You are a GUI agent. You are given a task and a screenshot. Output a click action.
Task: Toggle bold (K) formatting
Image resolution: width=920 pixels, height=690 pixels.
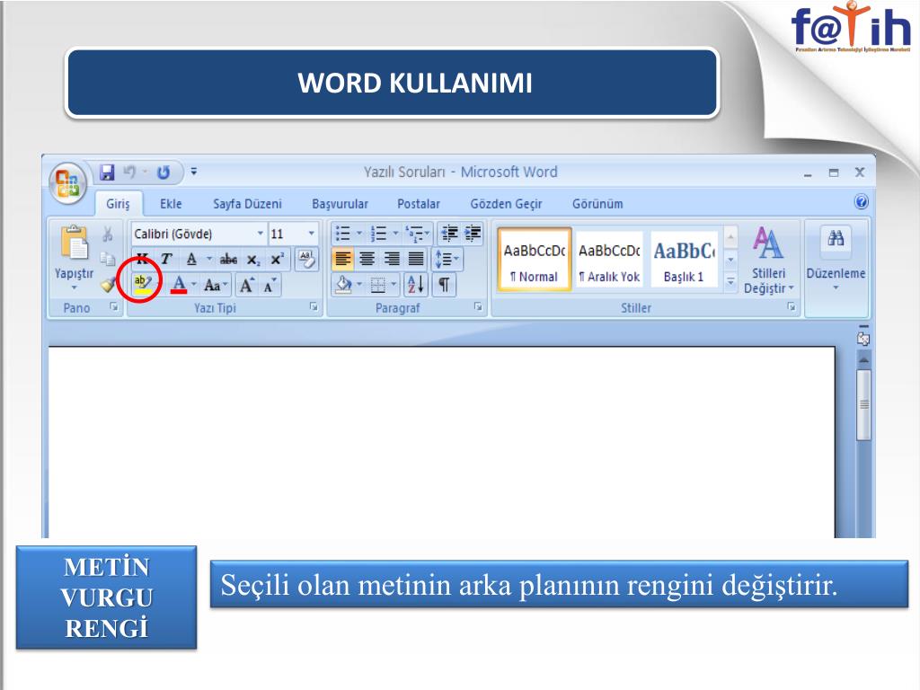pos(142,259)
